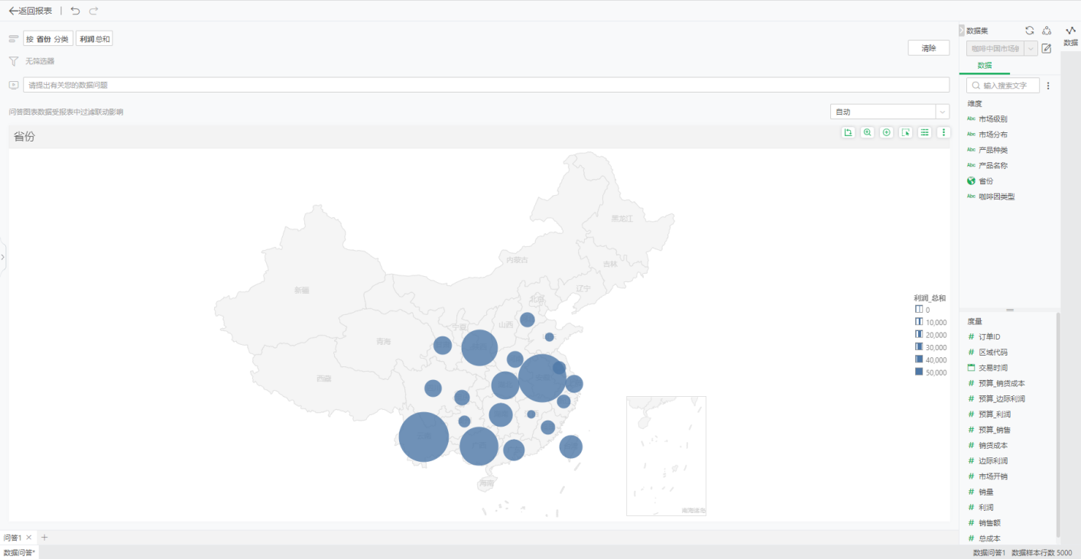The width and height of the screenshot is (1081, 559).
Task: Select the 问答1 sheet tab
Action: pyautogui.click(x=12, y=538)
